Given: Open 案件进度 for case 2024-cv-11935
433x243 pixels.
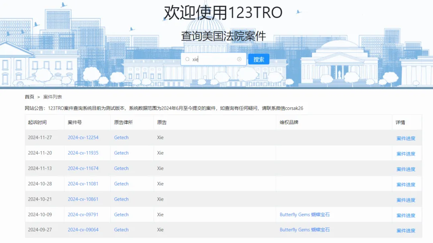Looking at the screenshot, I should point(406,154).
